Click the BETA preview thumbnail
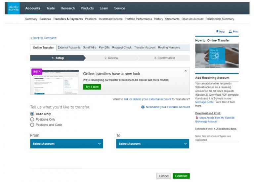Screen dimensions: 254x182 tap(55, 82)
